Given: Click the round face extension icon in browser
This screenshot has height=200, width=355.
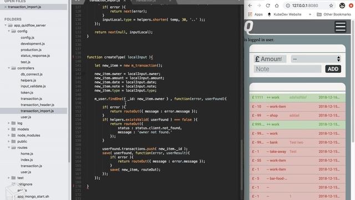Looking at the screenshot, I should click(x=342, y=6).
